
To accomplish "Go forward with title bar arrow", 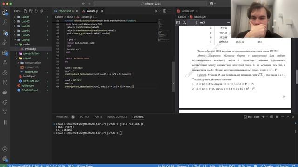I will pyautogui.click(x=89, y=4).
